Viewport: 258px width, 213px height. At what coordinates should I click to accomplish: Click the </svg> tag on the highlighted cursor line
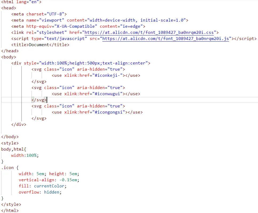(39, 100)
